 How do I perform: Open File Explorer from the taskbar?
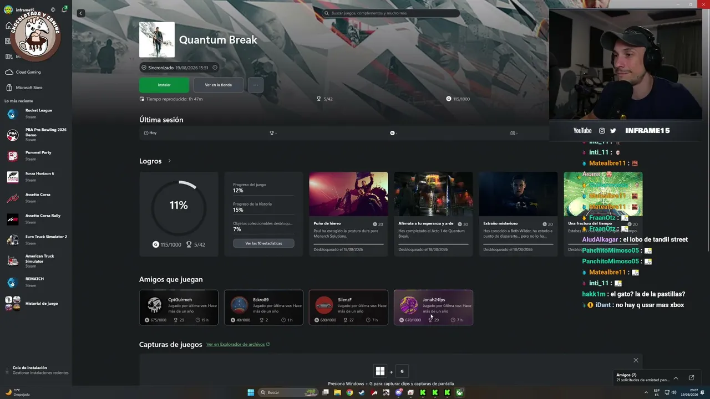pyautogui.click(x=337, y=392)
